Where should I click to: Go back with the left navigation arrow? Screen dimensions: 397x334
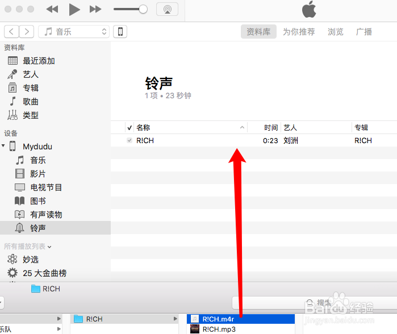(11, 32)
